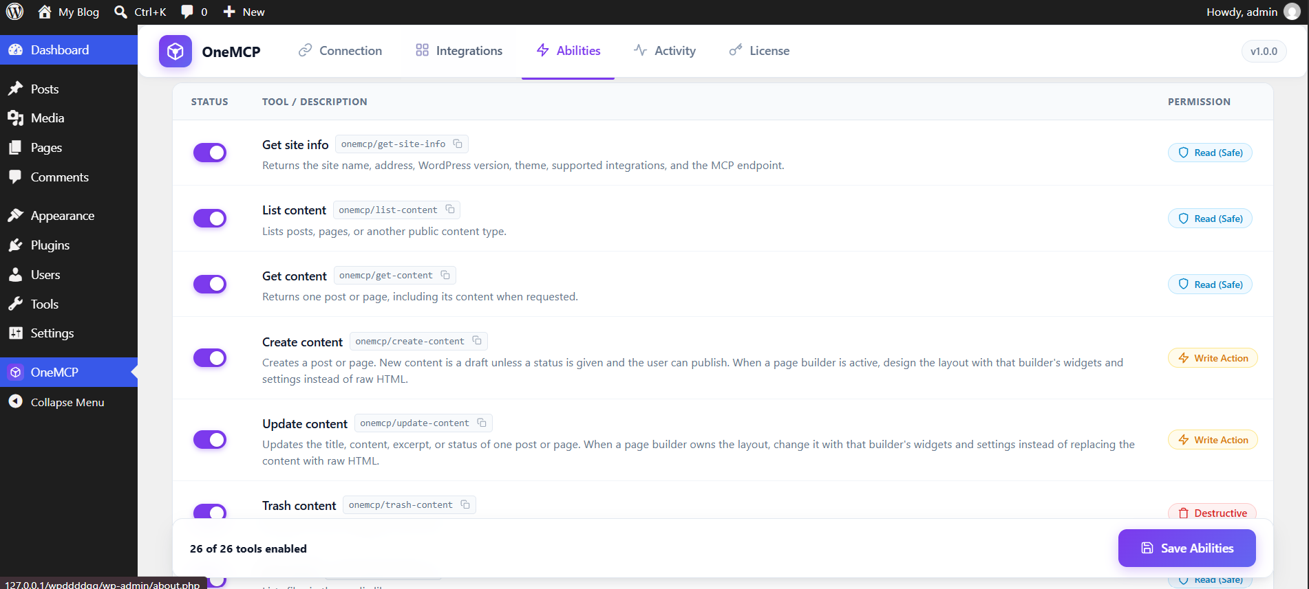This screenshot has height=589, width=1309.
Task: Open the Dashboard menu item
Action: pyautogui.click(x=69, y=50)
